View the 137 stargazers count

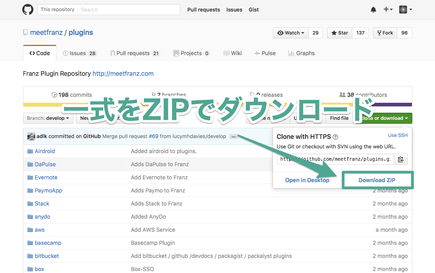360,33
